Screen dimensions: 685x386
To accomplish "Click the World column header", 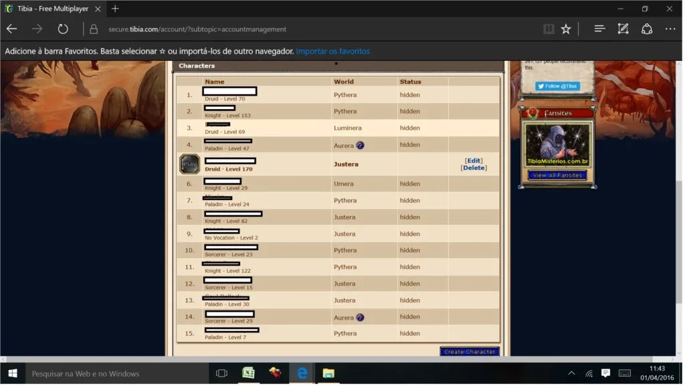I will [345, 82].
